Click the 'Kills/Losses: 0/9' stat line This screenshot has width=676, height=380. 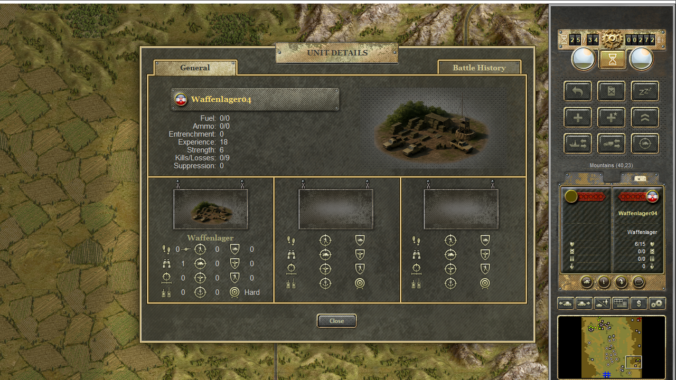click(202, 158)
